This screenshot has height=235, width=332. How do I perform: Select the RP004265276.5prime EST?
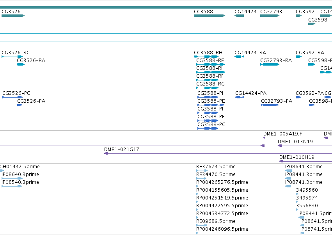tap(197, 187)
